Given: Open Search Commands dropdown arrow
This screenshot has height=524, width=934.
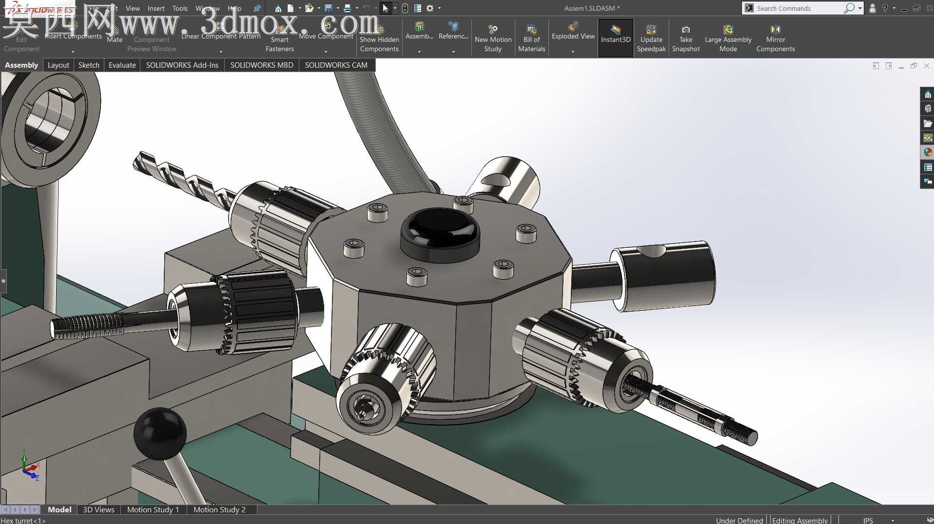Looking at the screenshot, I should (x=860, y=8).
